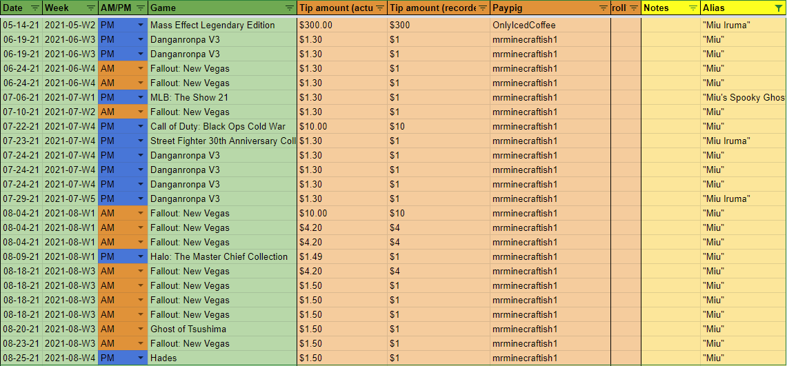Expand AM/PM dropdown in the 07-10-21 row
Image resolution: width=787 pixels, height=366 pixels.
140,112
